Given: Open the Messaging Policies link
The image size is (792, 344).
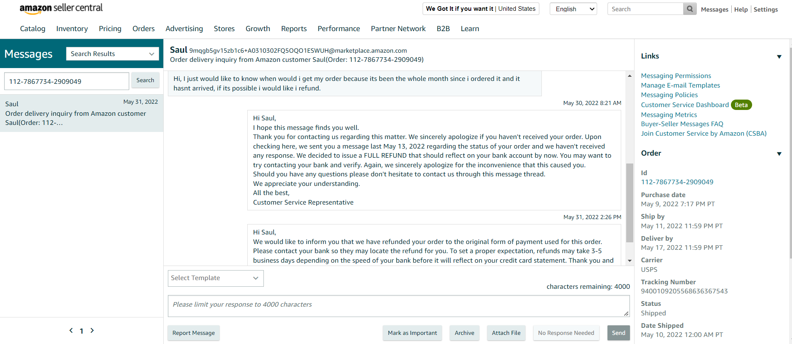Looking at the screenshot, I should (669, 95).
